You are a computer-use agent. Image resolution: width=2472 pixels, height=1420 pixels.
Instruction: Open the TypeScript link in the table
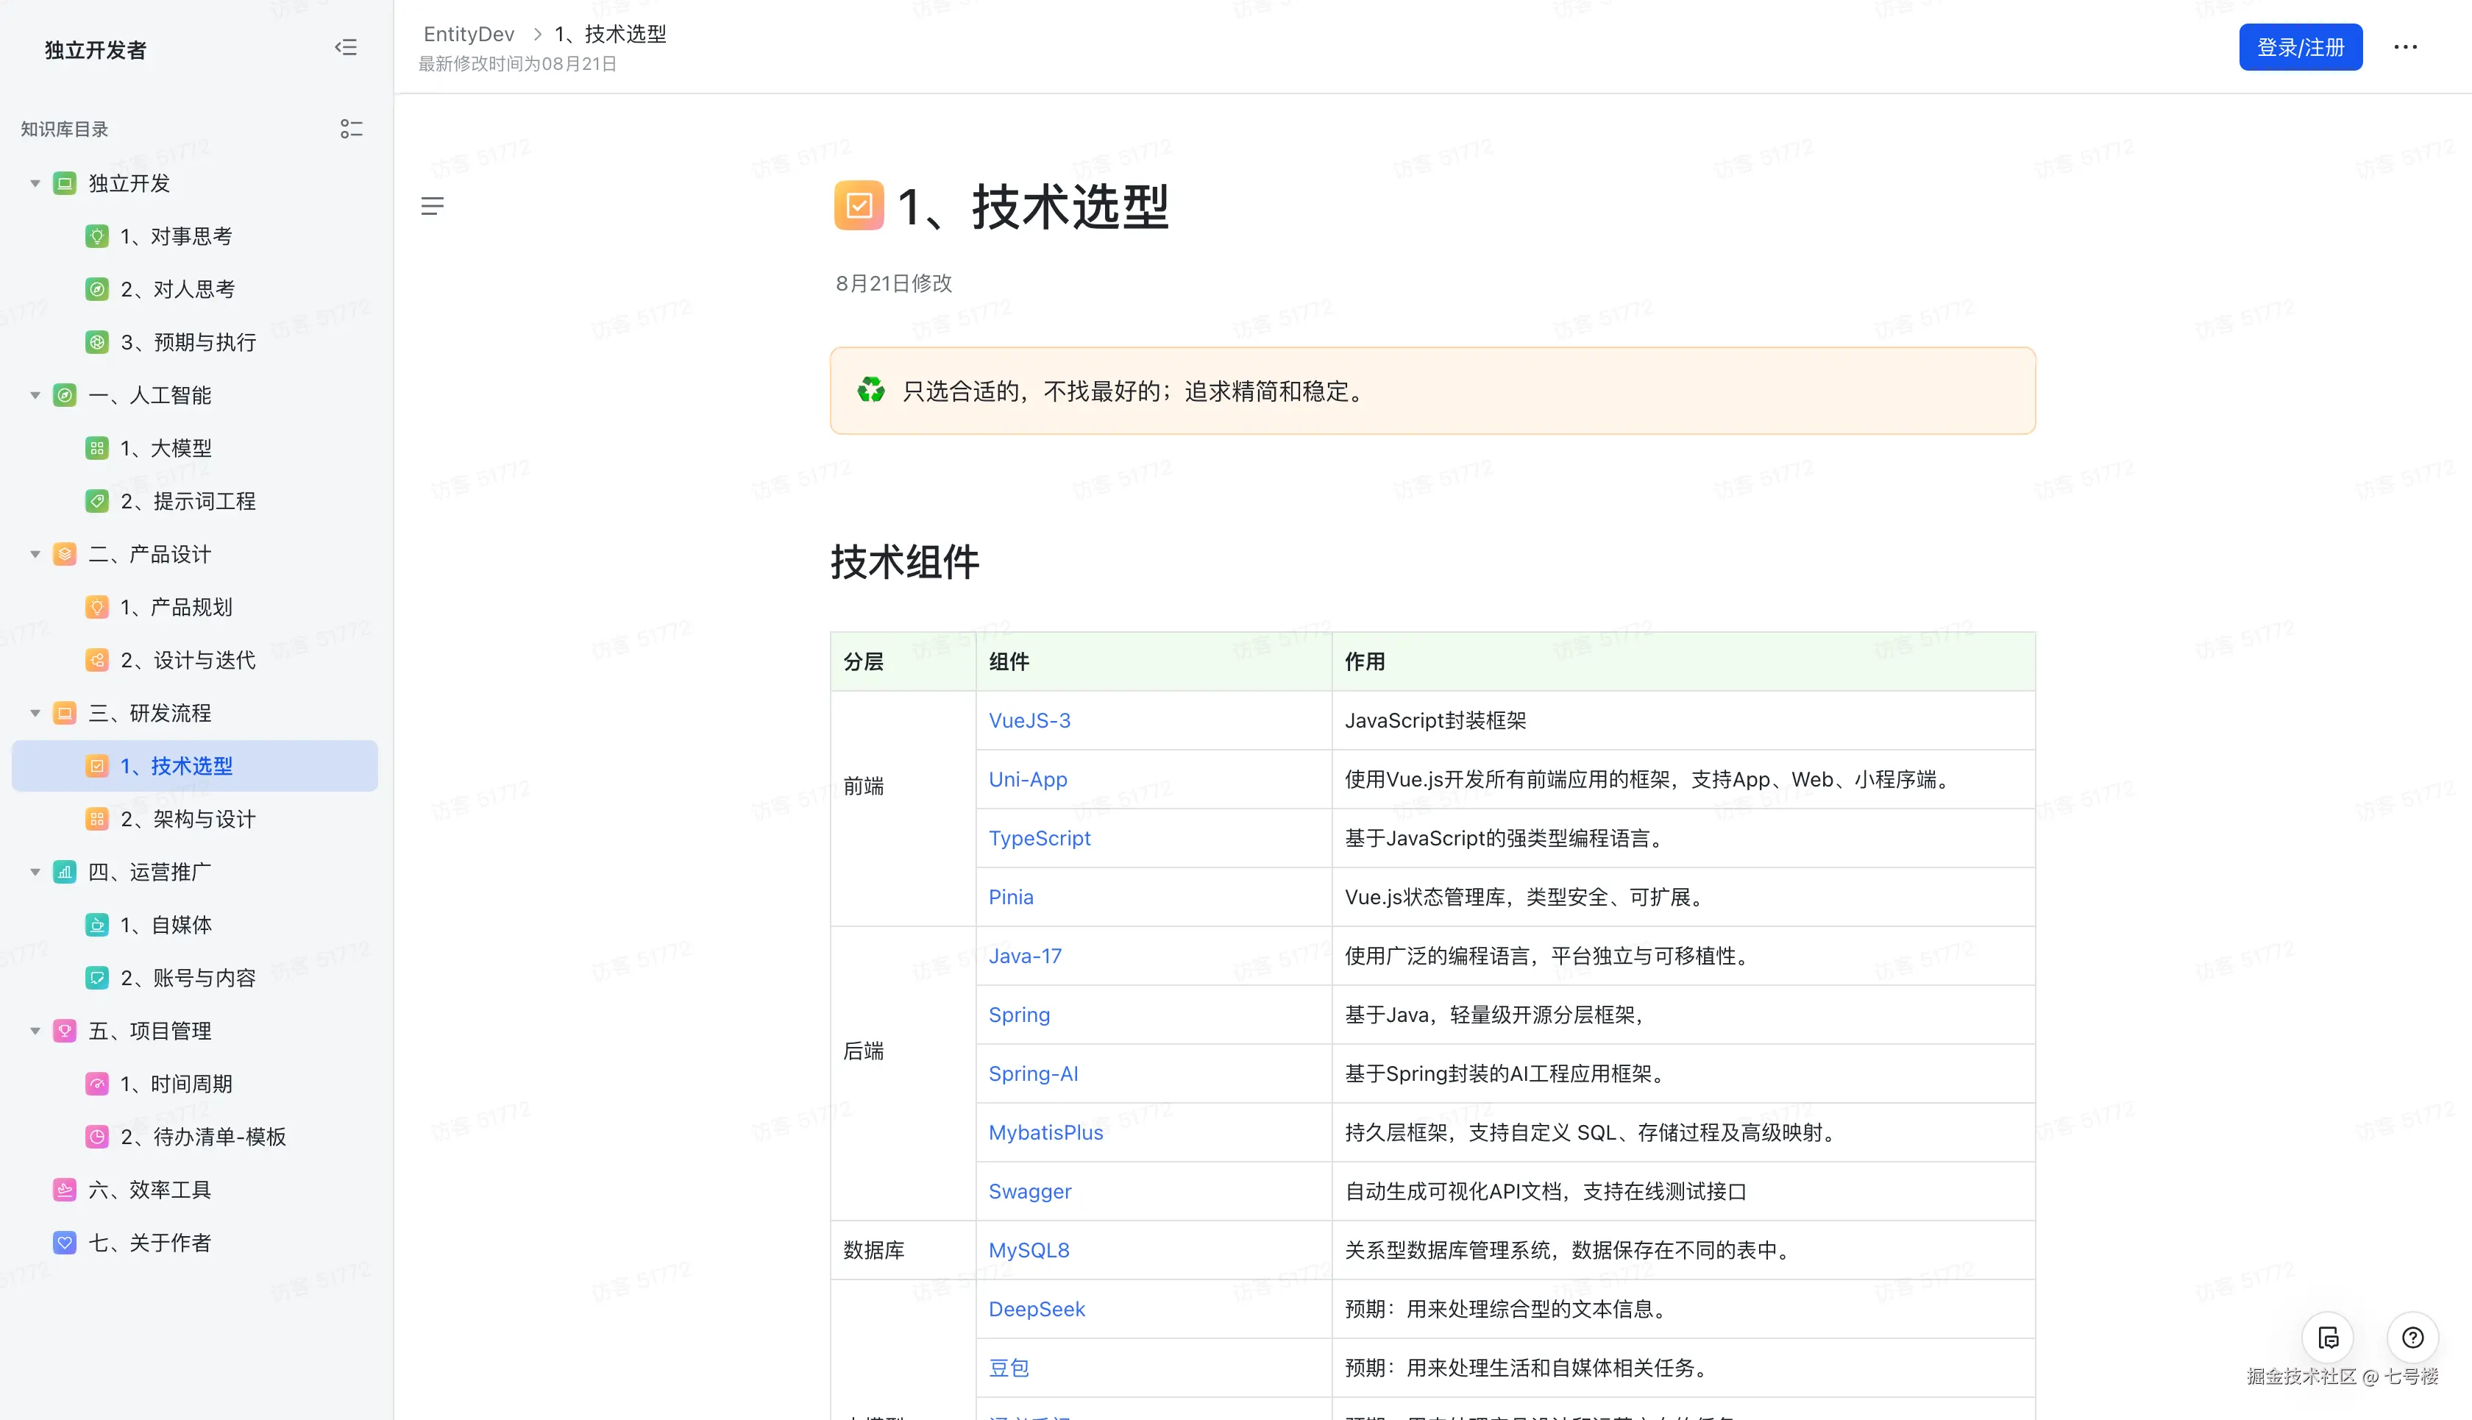(x=1039, y=838)
